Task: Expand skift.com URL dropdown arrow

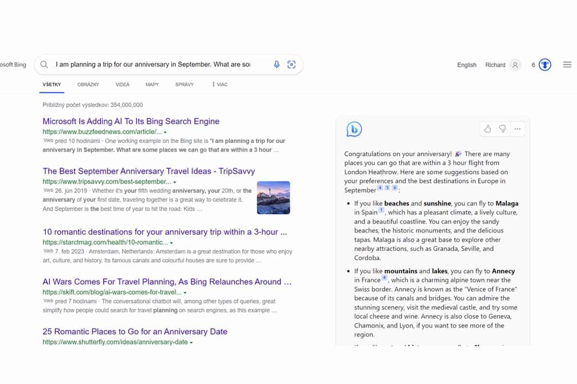Action: [x=185, y=293]
